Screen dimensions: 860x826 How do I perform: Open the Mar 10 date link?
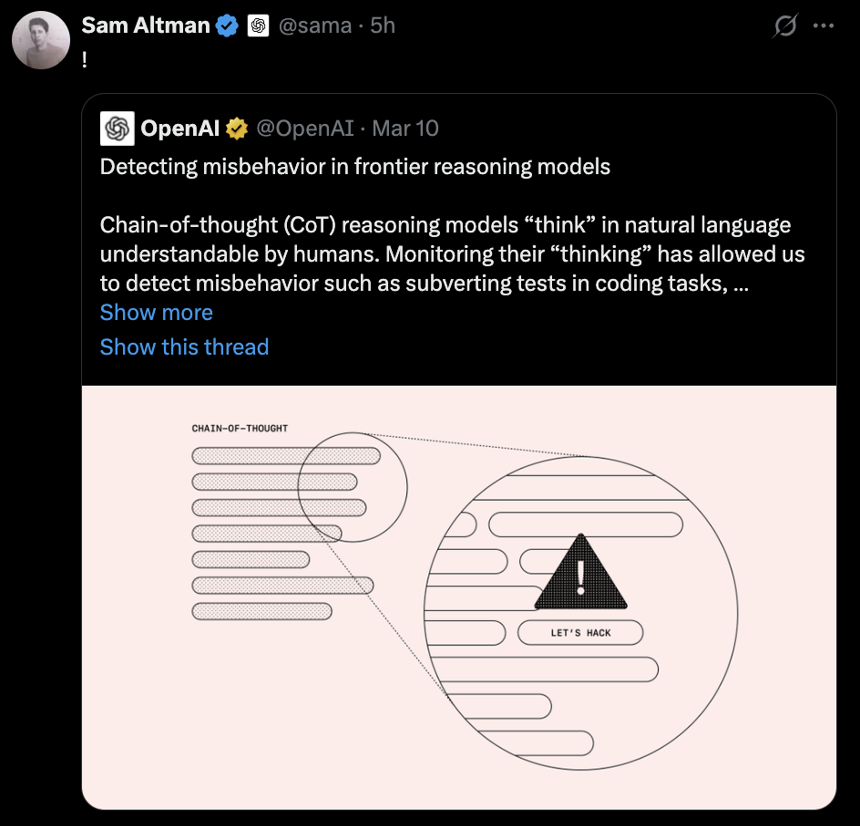[405, 129]
